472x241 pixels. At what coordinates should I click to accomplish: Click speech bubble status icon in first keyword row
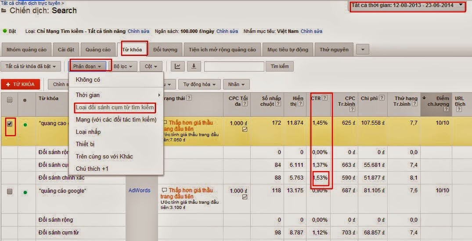pos(164,123)
